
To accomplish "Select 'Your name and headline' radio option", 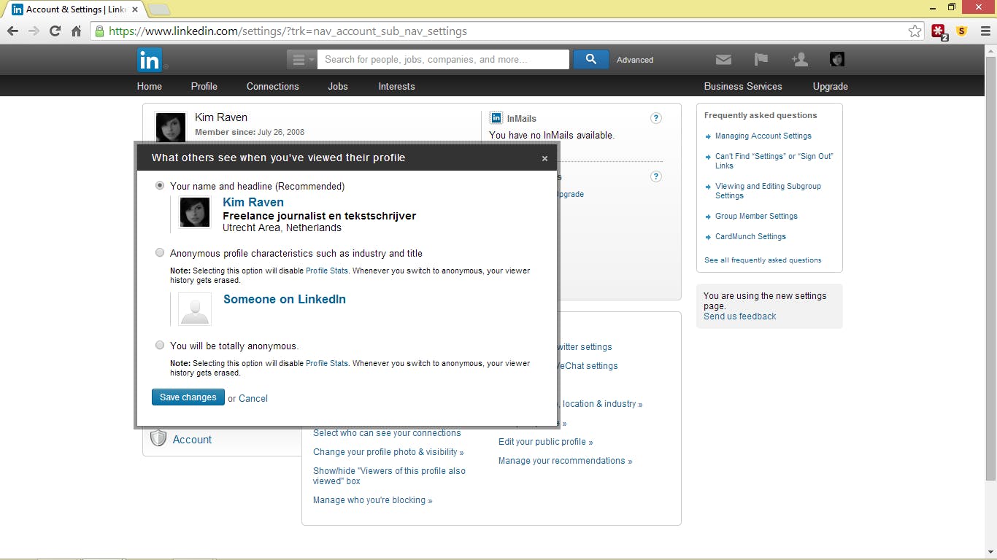I will pyautogui.click(x=160, y=186).
